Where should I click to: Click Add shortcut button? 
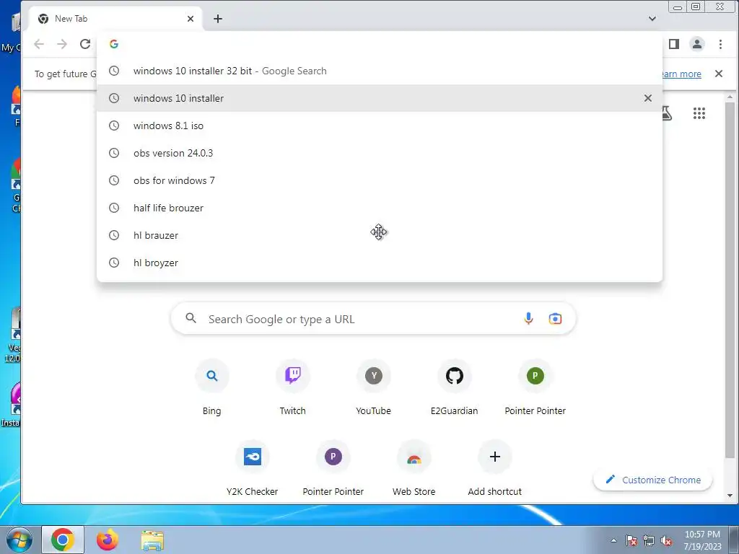(x=495, y=469)
